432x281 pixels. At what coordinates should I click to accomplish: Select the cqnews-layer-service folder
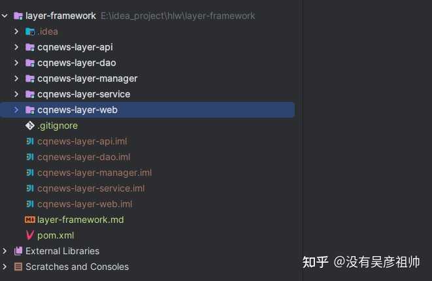pyautogui.click(x=84, y=94)
